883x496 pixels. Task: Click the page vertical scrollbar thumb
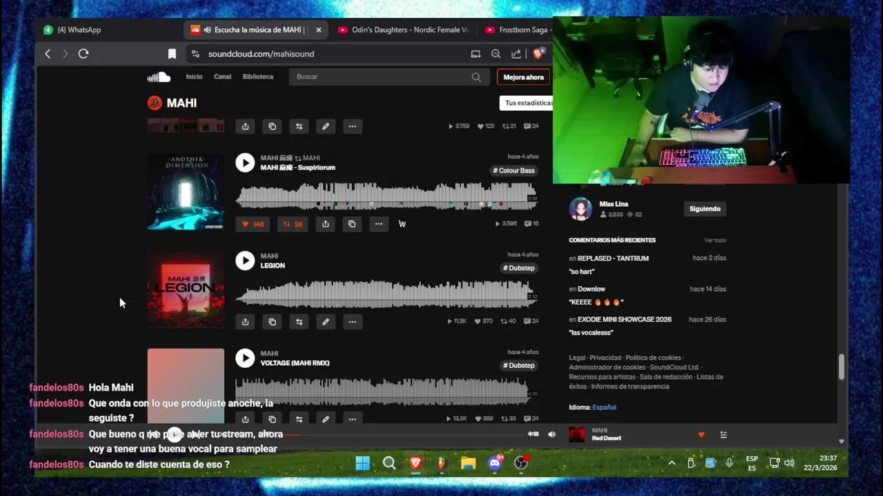click(841, 366)
